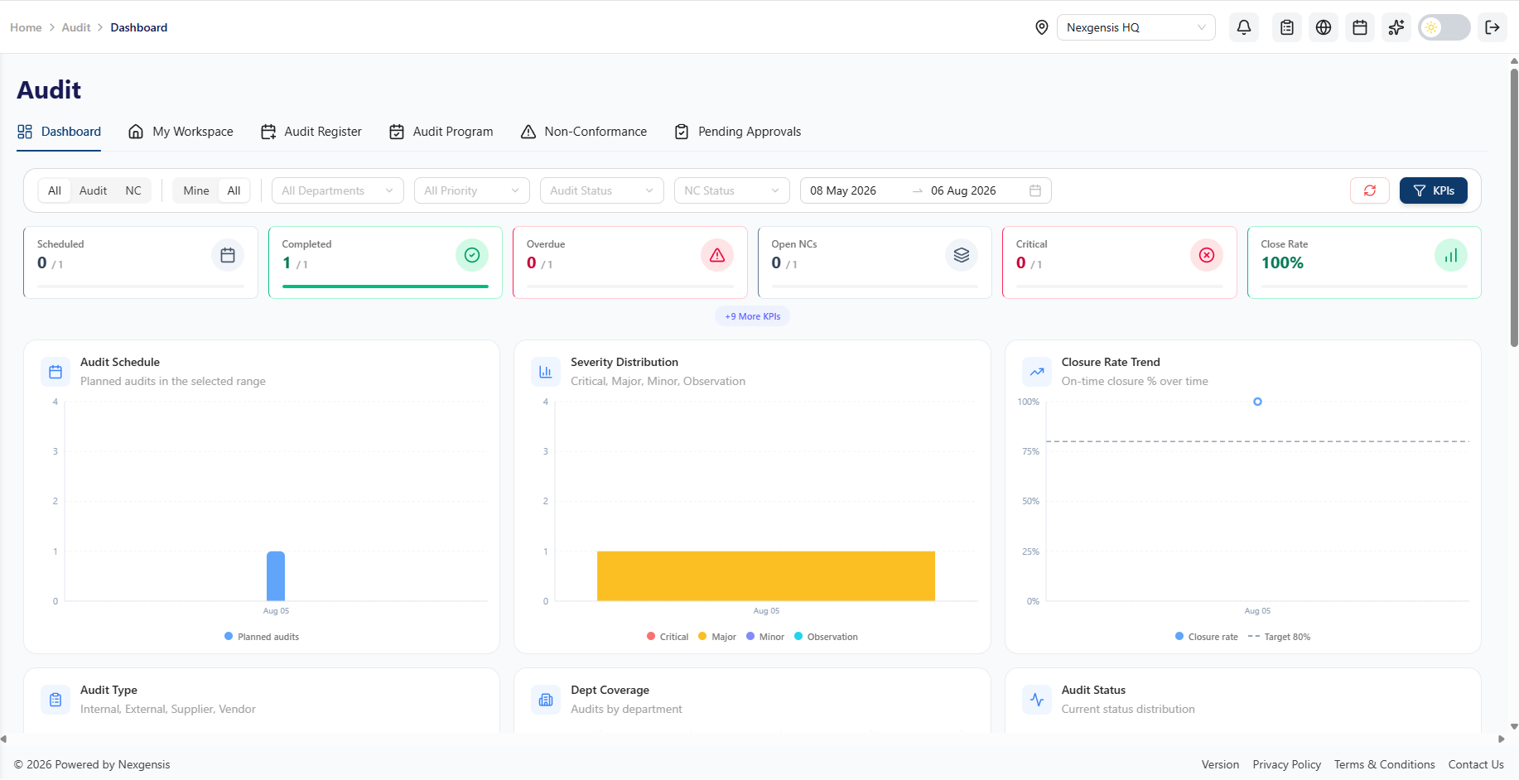This screenshot has height=780, width=1519.
Task: Toggle the light/dark theme switch
Action: point(1444,27)
